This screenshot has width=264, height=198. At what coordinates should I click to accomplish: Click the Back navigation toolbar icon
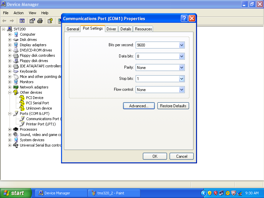[4, 20]
